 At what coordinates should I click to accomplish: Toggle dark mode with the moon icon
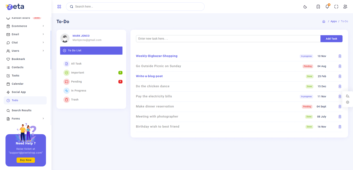[305, 7]
